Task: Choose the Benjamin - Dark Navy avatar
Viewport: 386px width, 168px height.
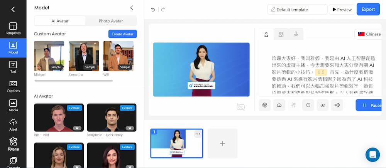Action: pyautogui.click(x=112, y=118)
